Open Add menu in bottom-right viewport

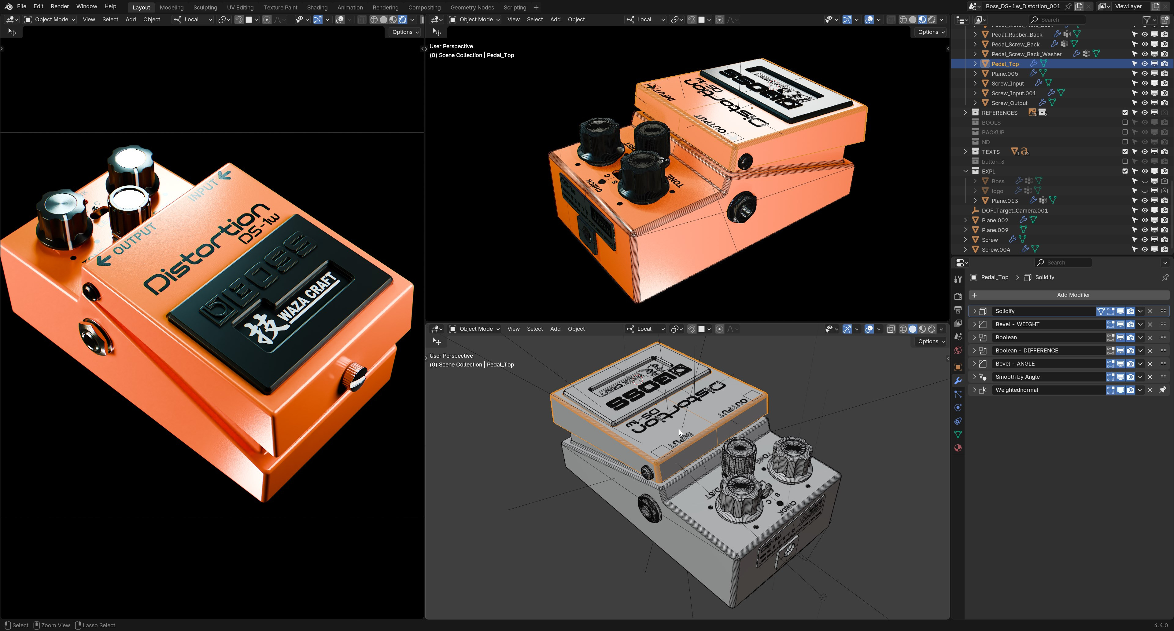555,329
